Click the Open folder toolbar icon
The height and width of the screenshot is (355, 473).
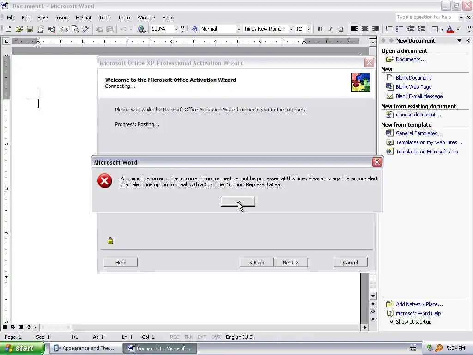point(19,29)
